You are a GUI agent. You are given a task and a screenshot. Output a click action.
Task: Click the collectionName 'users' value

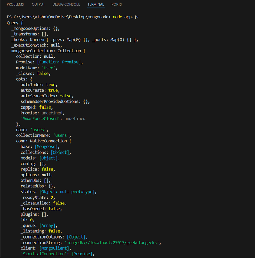62,135
